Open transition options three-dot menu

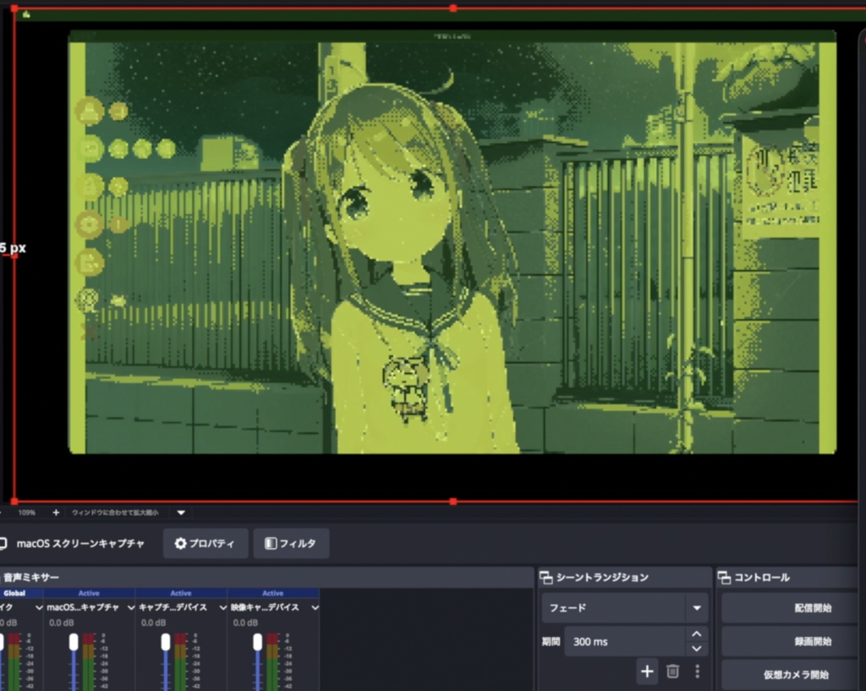point(697,671)
